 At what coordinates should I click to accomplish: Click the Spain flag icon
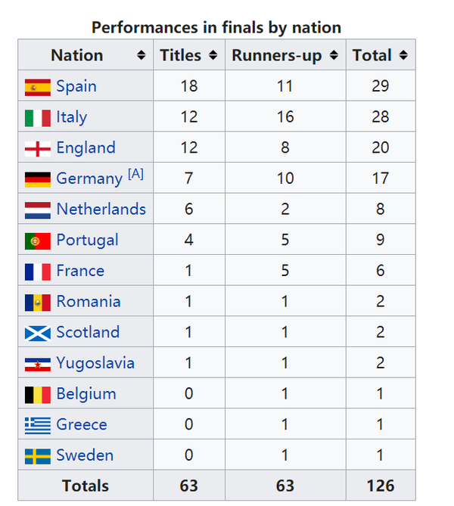(38, 87)
